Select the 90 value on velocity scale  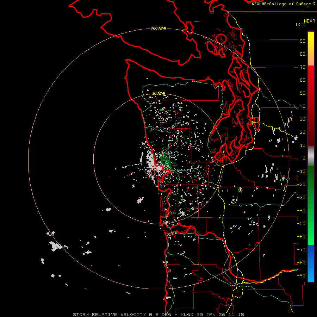(303, 41)
